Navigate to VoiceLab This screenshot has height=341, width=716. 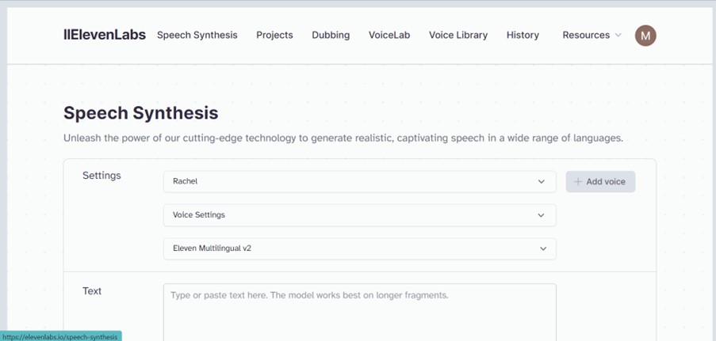tap(389, 35)
